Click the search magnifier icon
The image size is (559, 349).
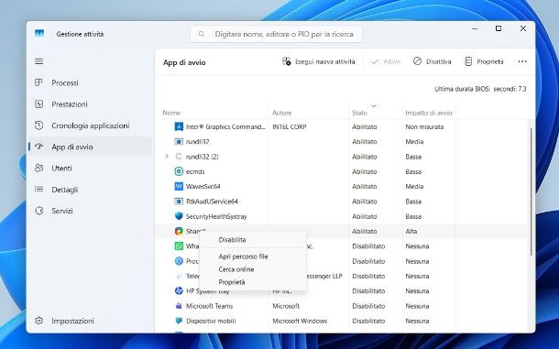click(202, 34)
